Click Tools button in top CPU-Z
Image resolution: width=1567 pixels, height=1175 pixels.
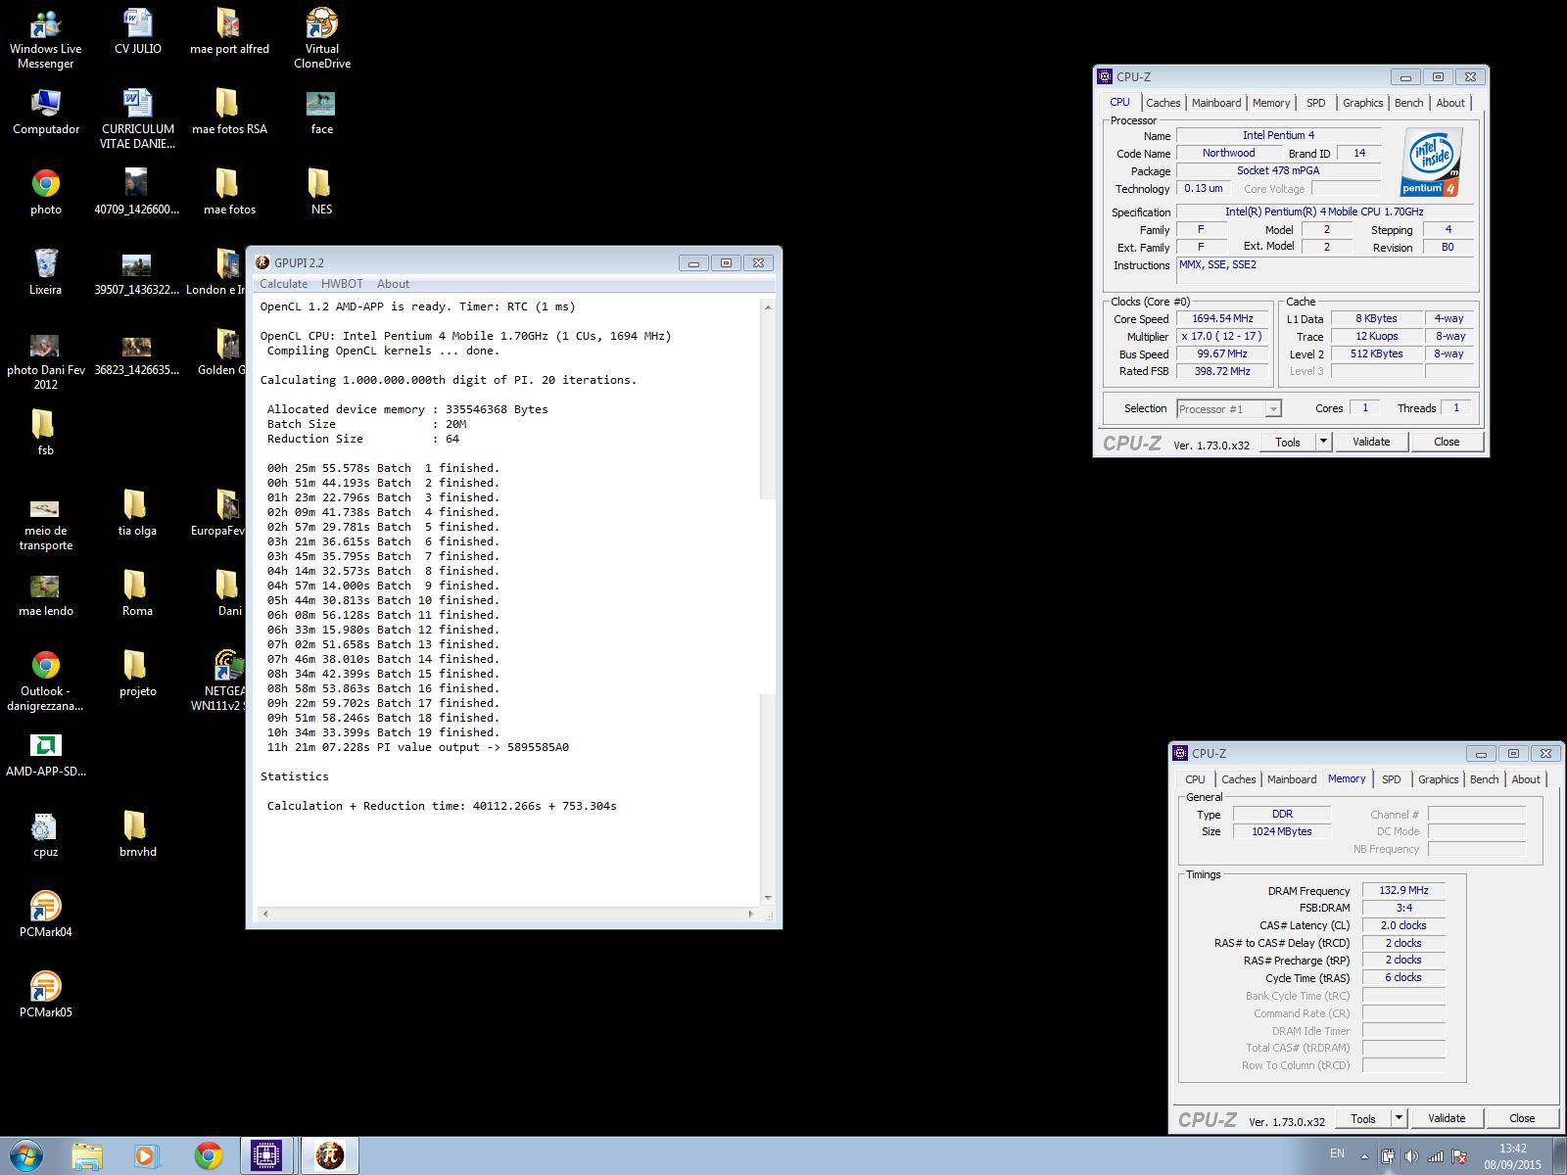click(1287, 442)
